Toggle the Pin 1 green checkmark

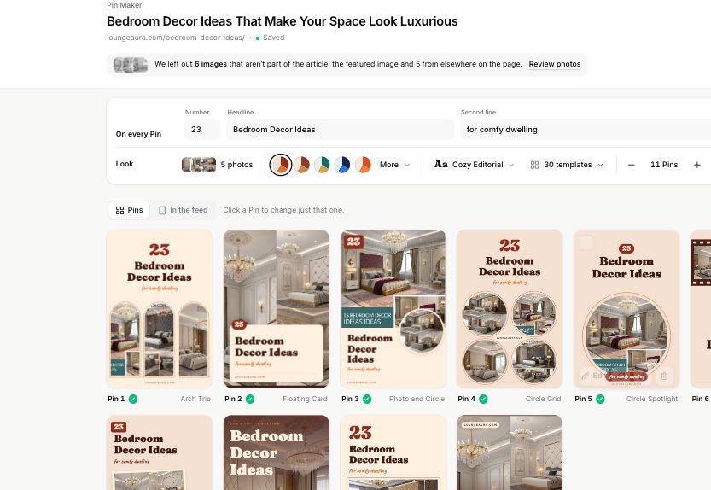pyautogui.click(x=133, y=399)
